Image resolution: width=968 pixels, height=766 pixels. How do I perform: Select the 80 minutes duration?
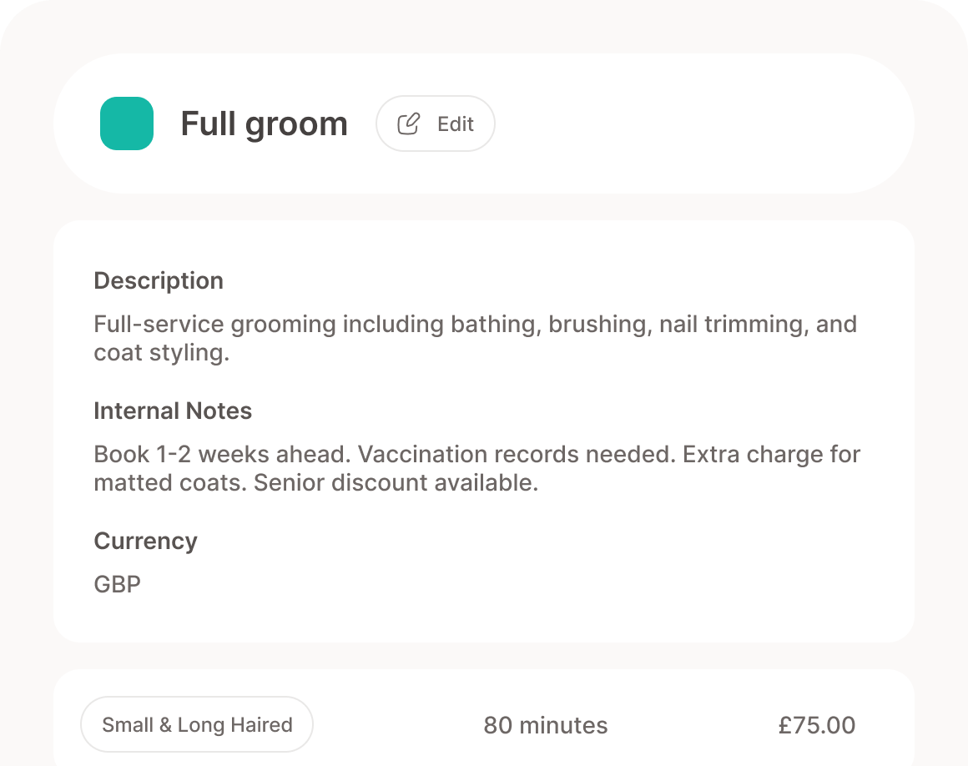(546, 725)
